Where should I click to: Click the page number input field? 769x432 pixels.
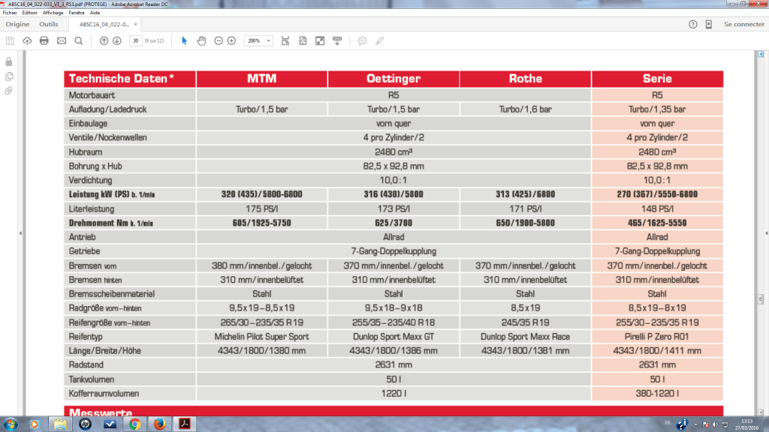pyautogui.click(x=135, y=40)
